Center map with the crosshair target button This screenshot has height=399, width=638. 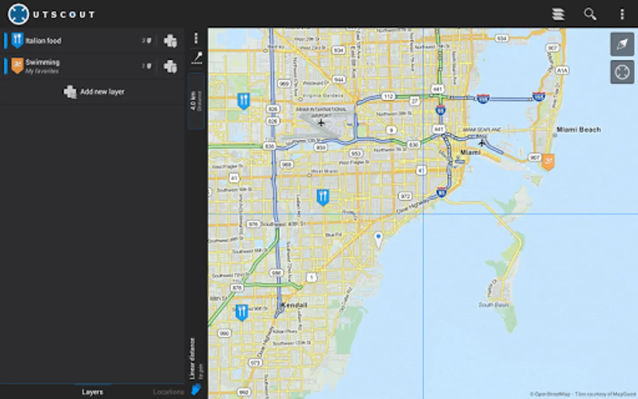pos(622,72)
